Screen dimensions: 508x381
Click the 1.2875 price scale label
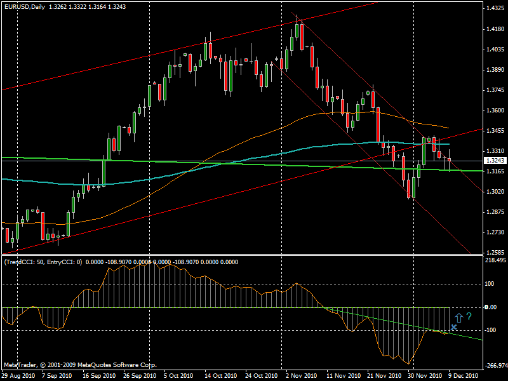click(x=495, y=212)
